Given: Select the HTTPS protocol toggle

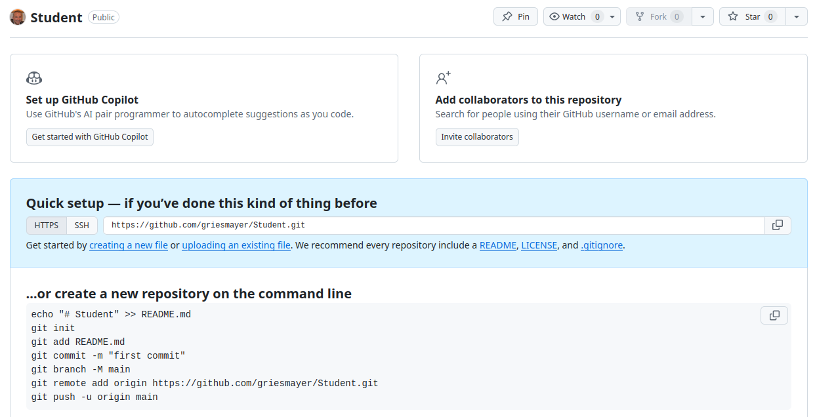Looking at the screenshot, I should pos(47,226).
